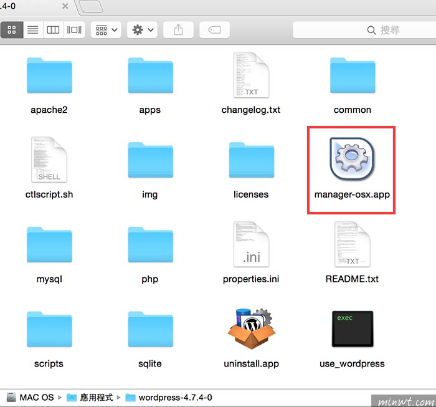Switch to icon view
The image size is (436, 407).
(x=12, y=30)
